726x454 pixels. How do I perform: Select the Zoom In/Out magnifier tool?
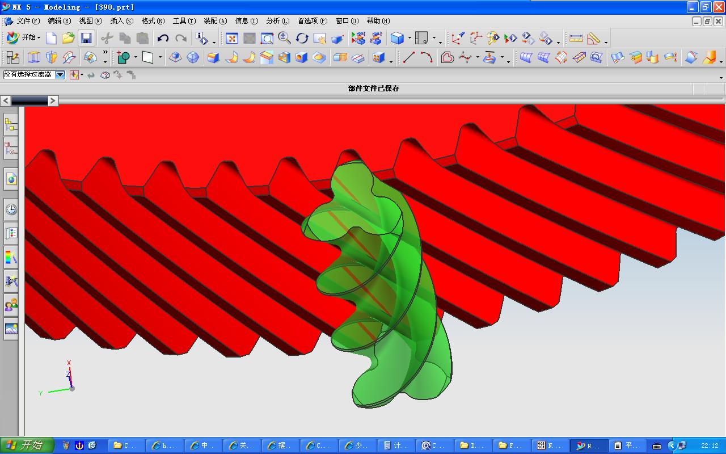pos(284,38)
